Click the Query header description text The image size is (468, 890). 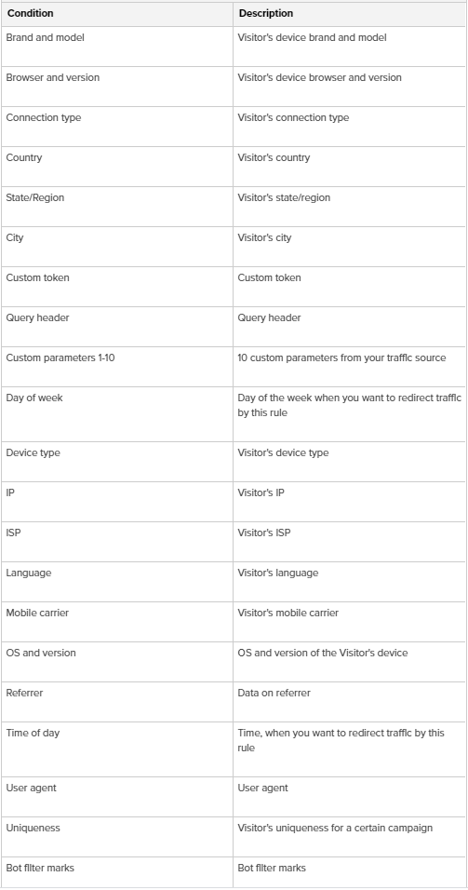[x=270, y=317]
